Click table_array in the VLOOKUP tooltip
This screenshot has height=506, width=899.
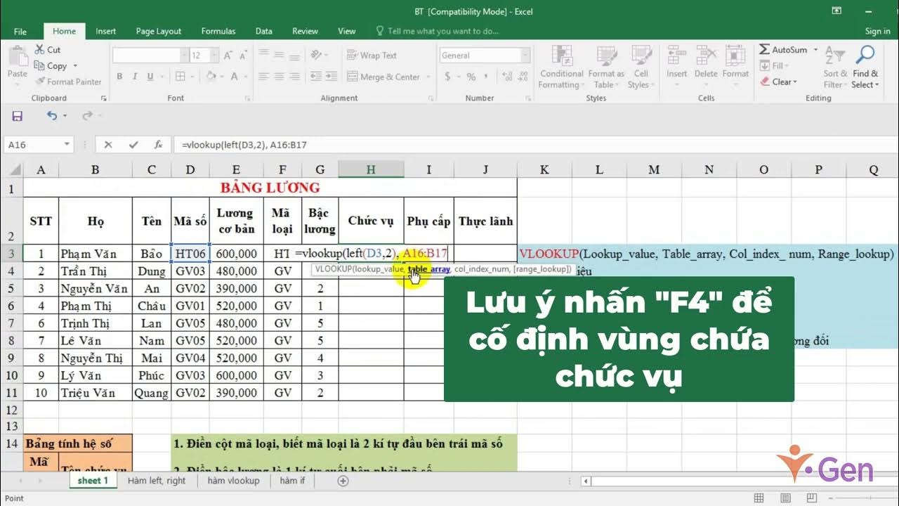click(x=429, y=269)
